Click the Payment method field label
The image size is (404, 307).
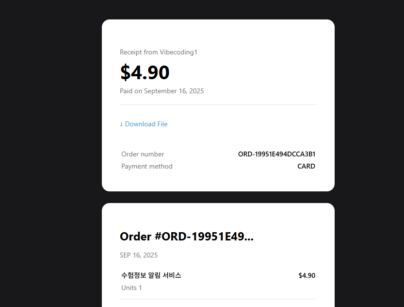[x=146, y=166]
